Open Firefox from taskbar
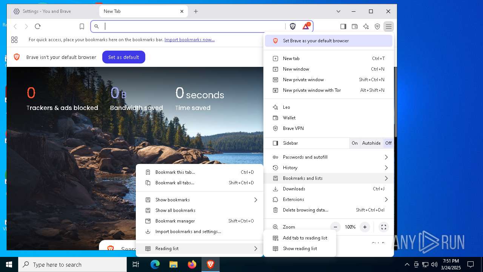This screenshot has width=483, height=272. [192, 264]
